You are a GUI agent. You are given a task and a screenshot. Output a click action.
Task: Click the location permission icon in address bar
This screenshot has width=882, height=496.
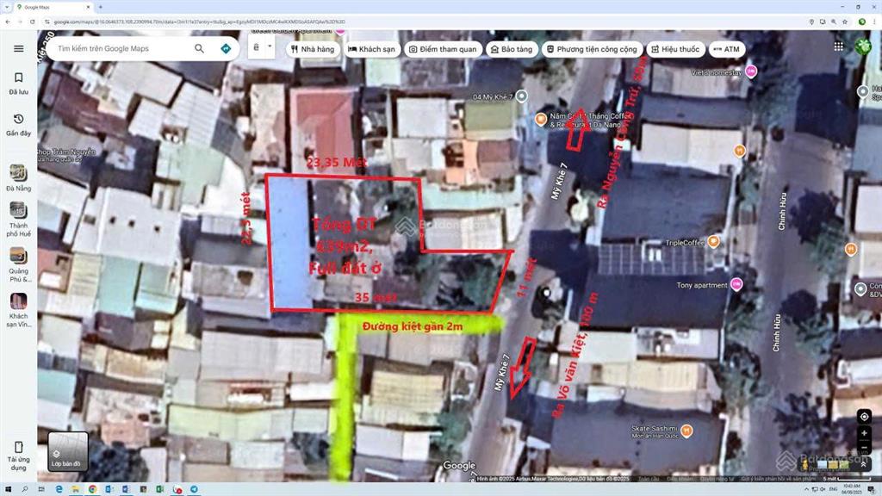coord(811,22)
